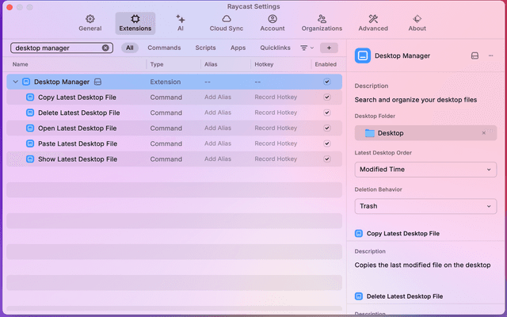
Task: Open the more options ellipsis menu
Action: 490,56
